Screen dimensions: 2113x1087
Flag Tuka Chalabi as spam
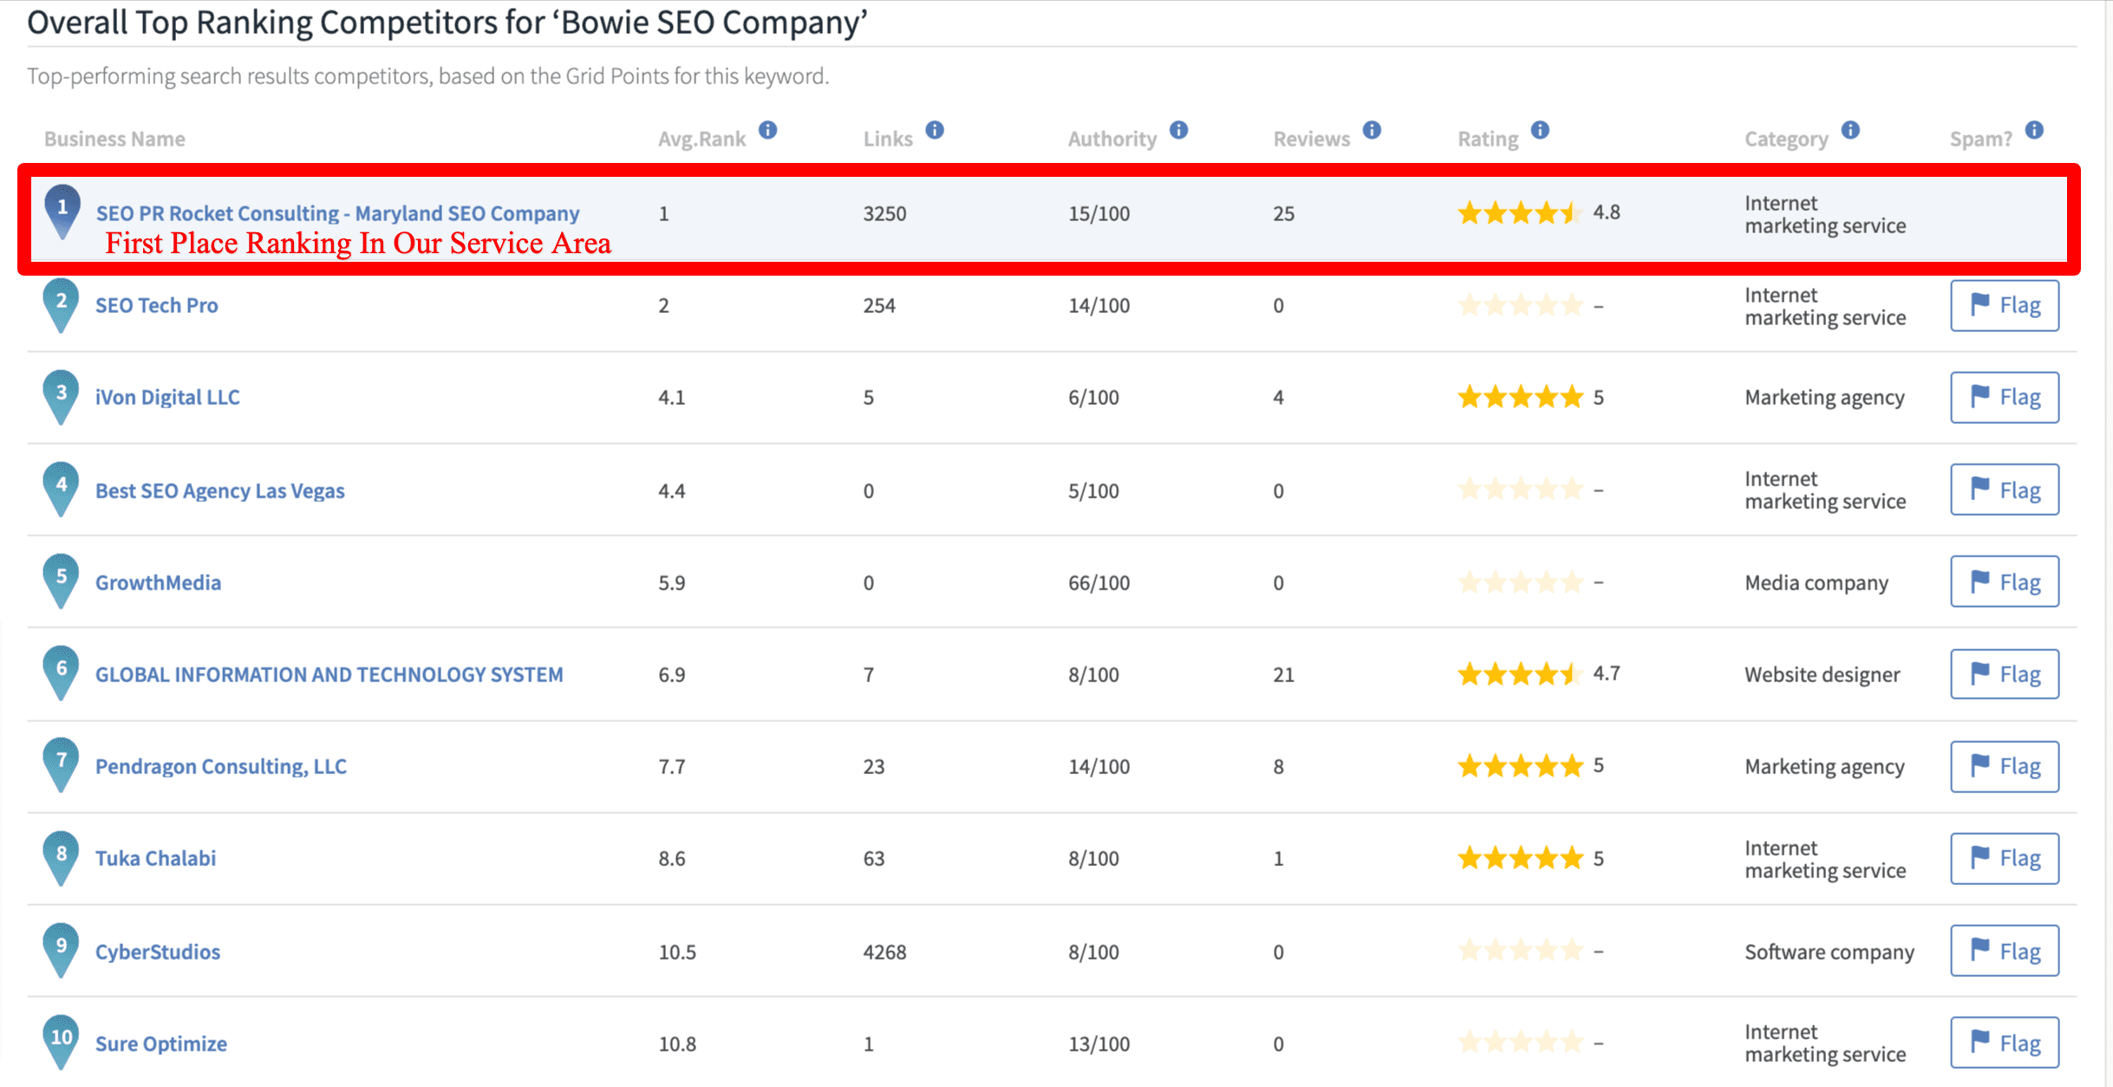pos(2005,858)
